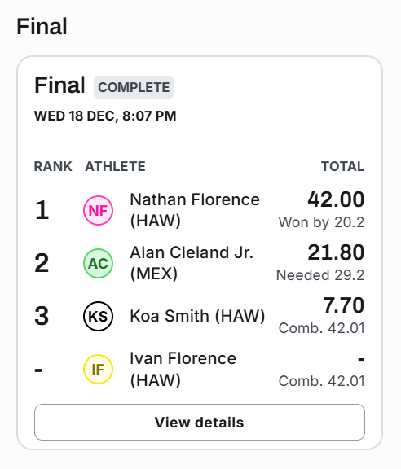The image size is (401, 469).
Task: Click the TOTAL column header
Action: point(342,166)
